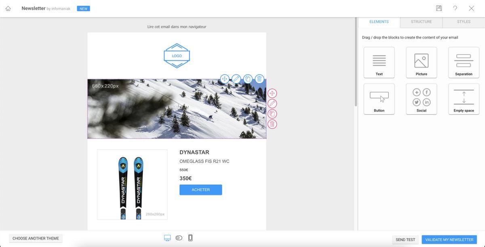Click the pink duplicate icon

pos(272,114)
